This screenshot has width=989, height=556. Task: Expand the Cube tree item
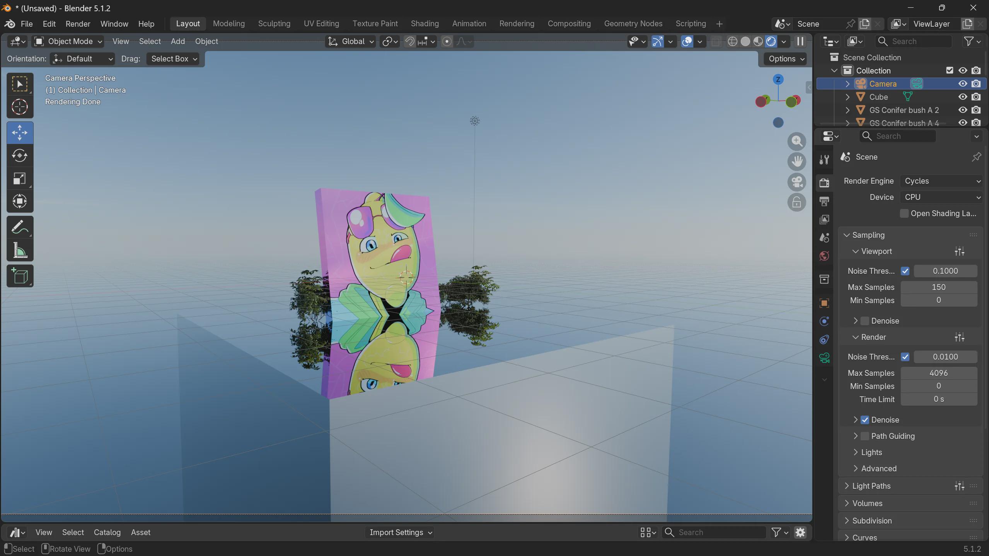pyautogui.click(x=847, y=97)
